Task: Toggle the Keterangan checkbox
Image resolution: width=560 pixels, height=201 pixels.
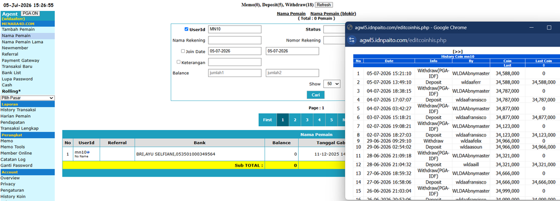Action: click(x=179, y=62)
